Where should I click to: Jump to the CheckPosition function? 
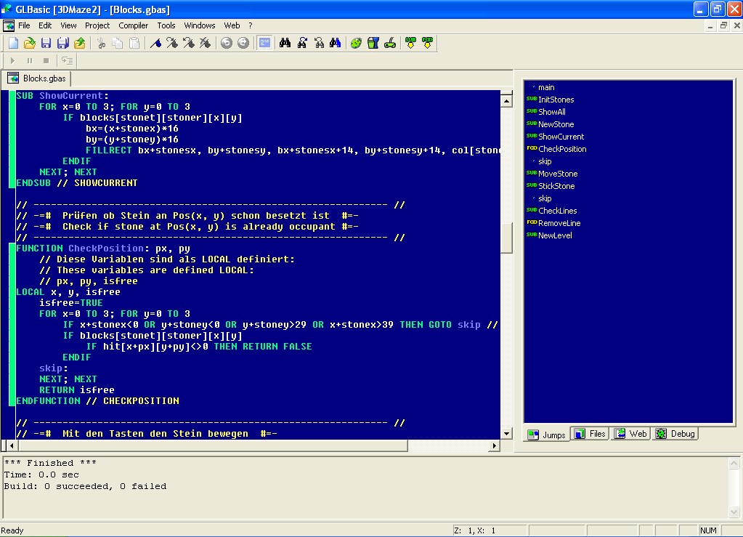click(x=562, y=149)
